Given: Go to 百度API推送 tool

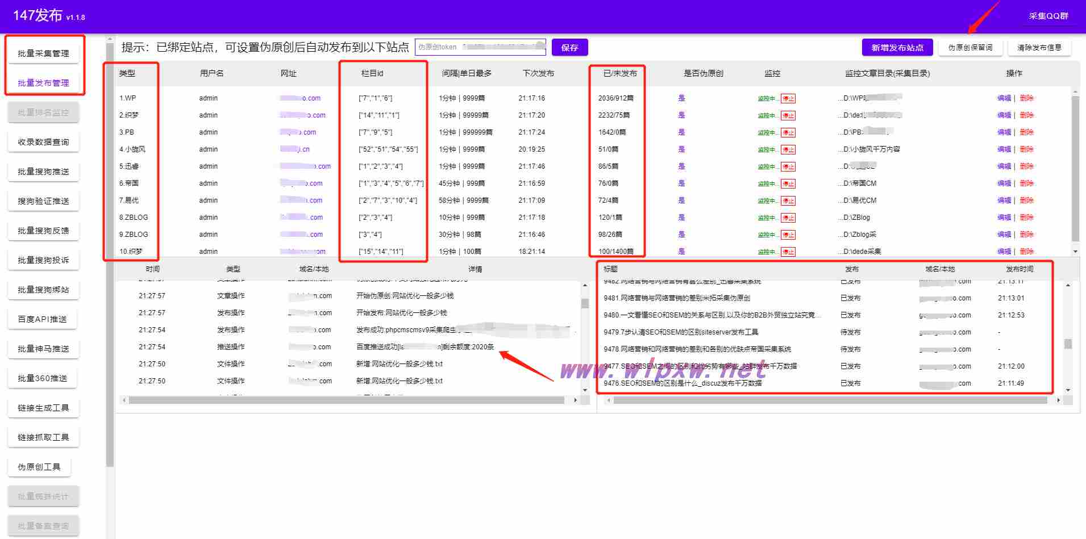Looking at the screenshot, I should click(42, 319).
